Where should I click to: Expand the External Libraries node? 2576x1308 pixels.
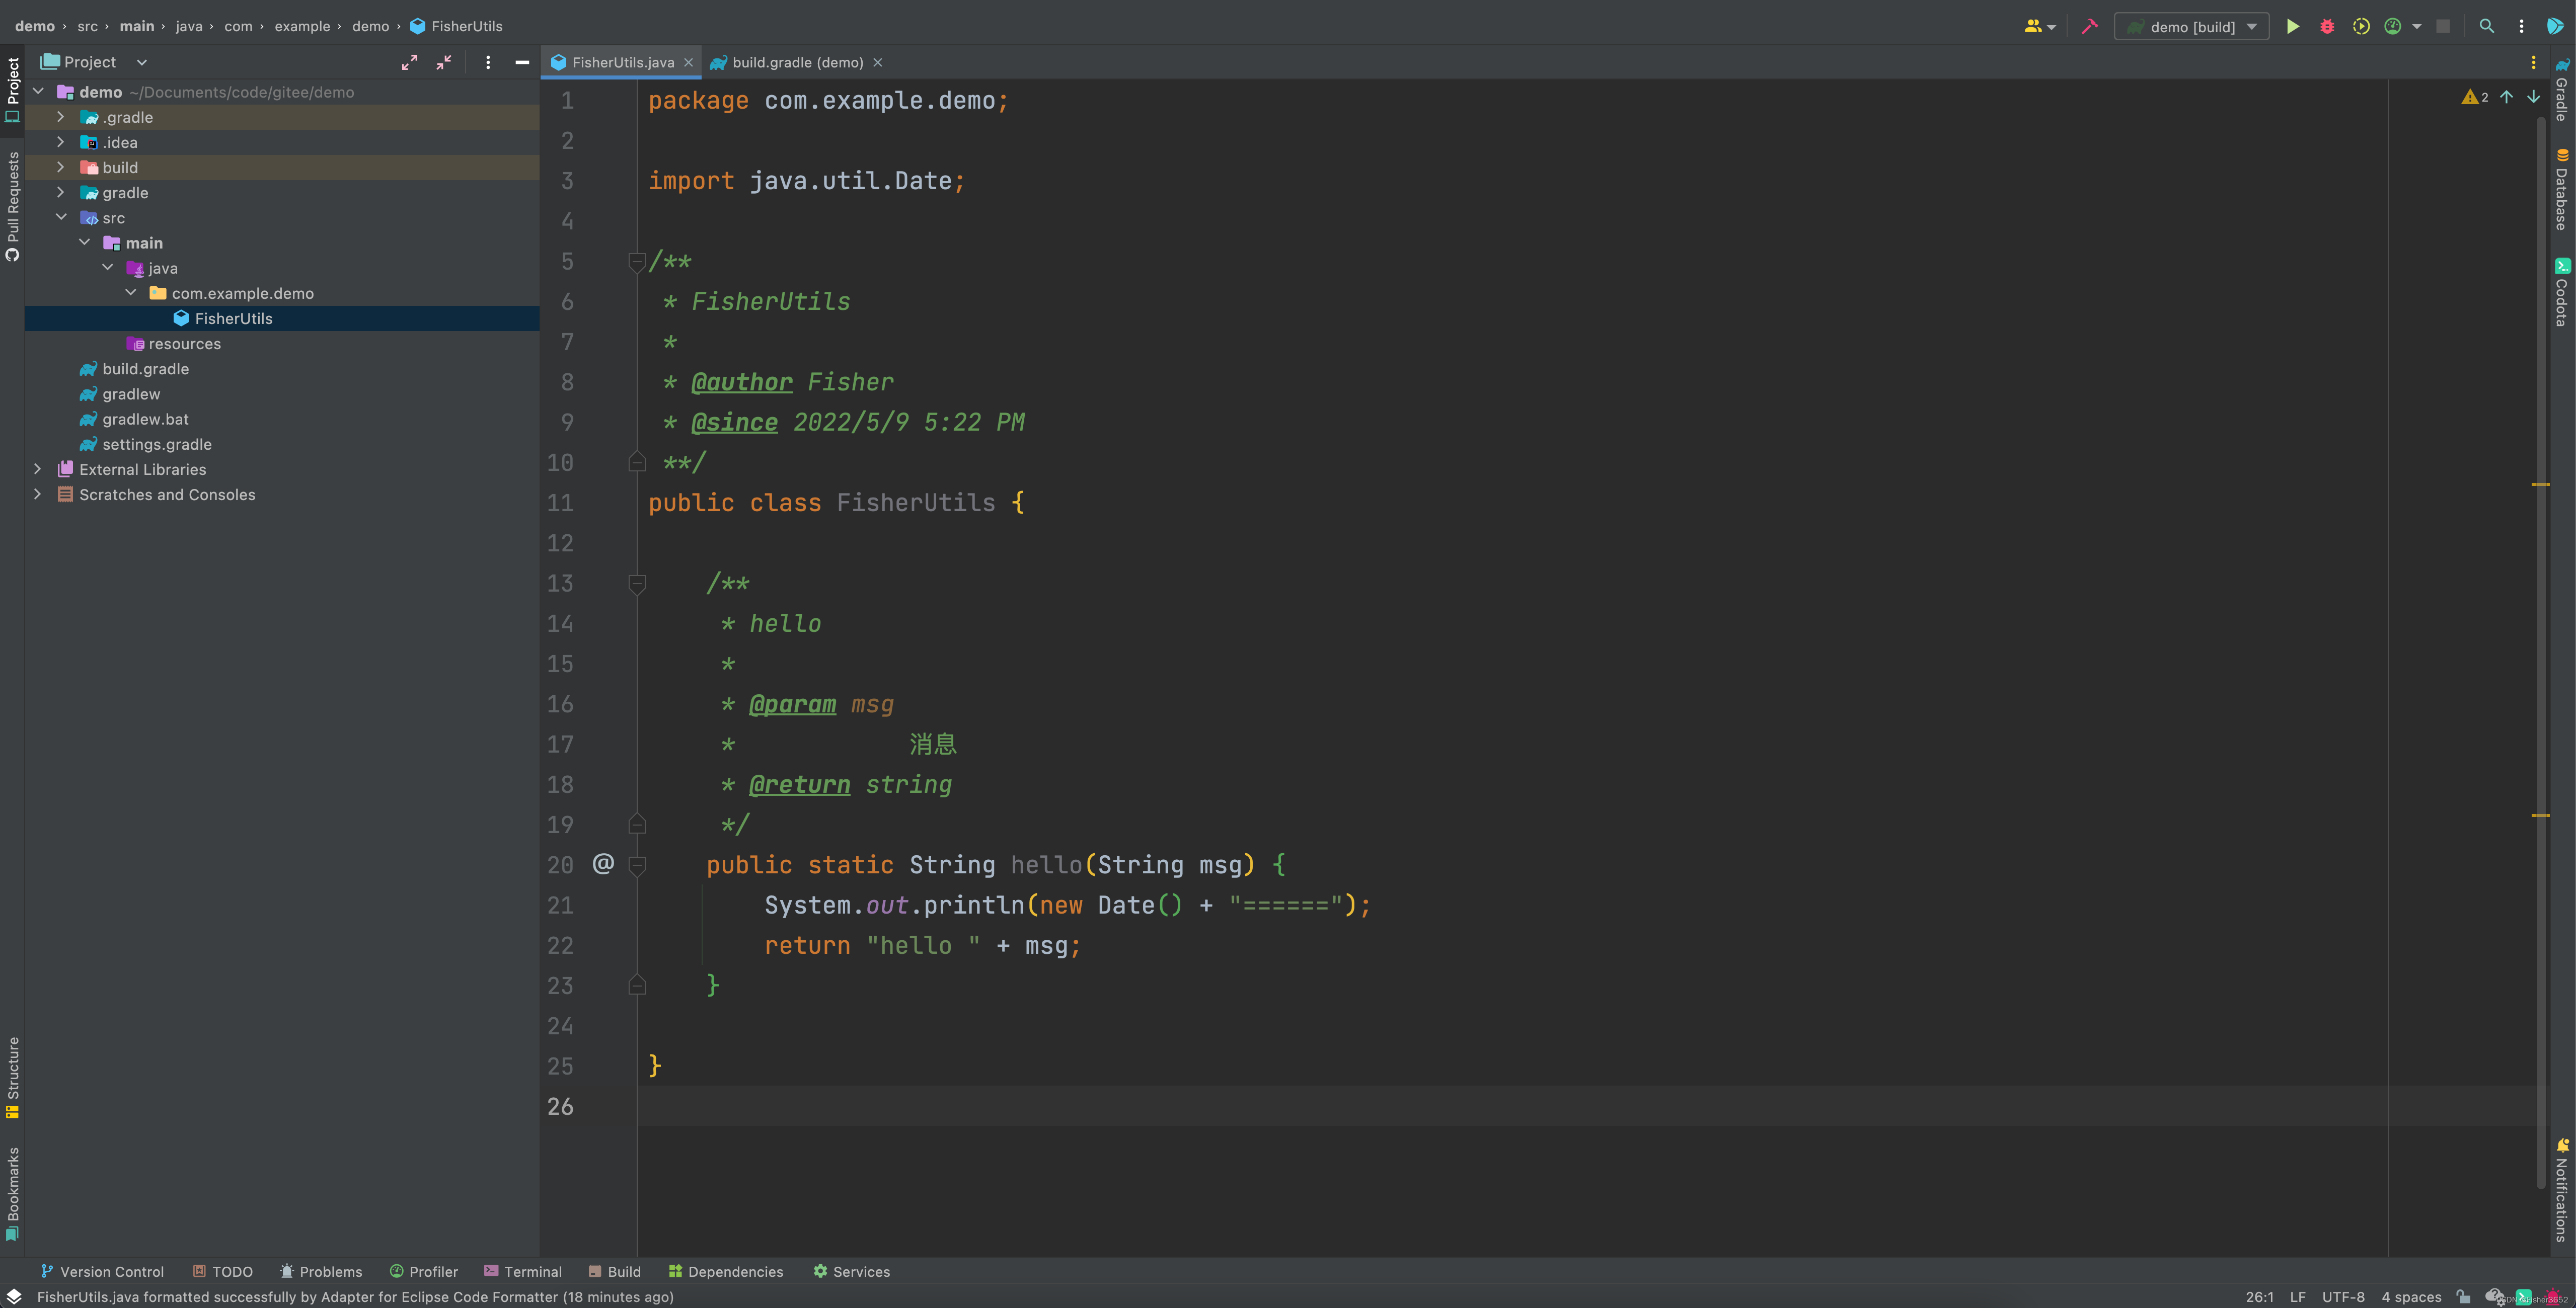pyautogui.click(x=37, y=469)
